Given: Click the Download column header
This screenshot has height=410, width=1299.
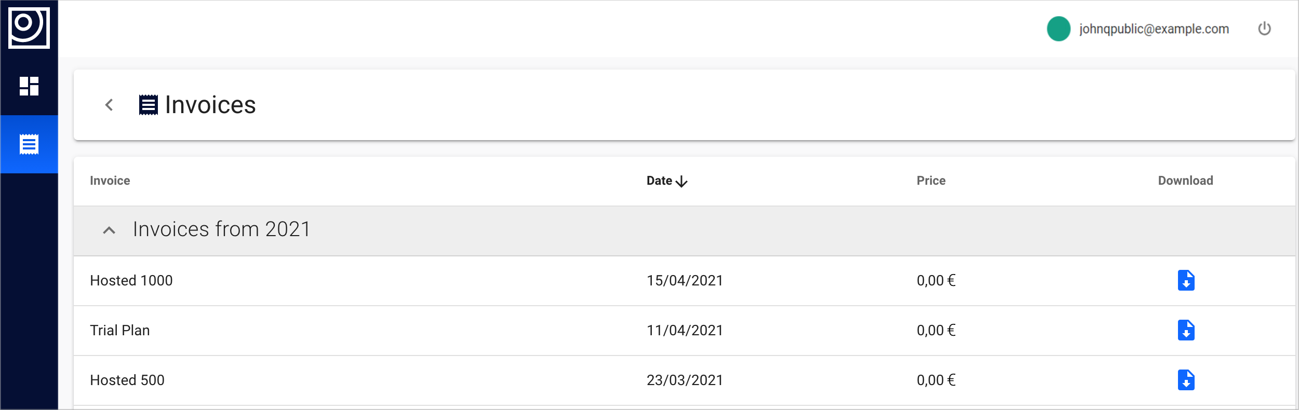Looking at the screenshot, I should point(1185,181).
